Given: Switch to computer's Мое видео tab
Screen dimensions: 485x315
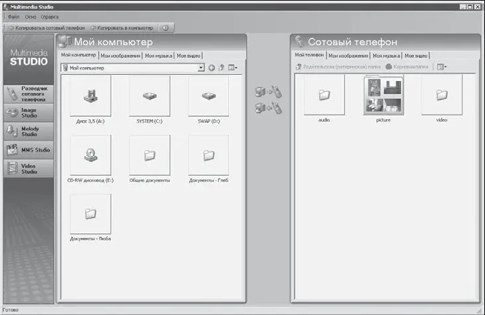Looking at the screenshot, I should (188, 56).
